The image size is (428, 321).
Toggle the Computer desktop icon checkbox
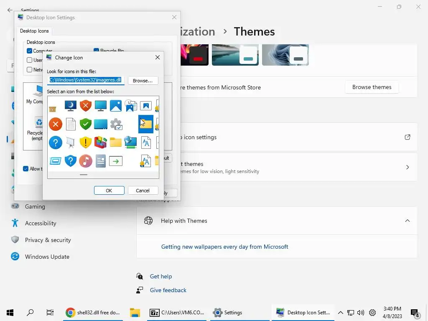(30, 51)
